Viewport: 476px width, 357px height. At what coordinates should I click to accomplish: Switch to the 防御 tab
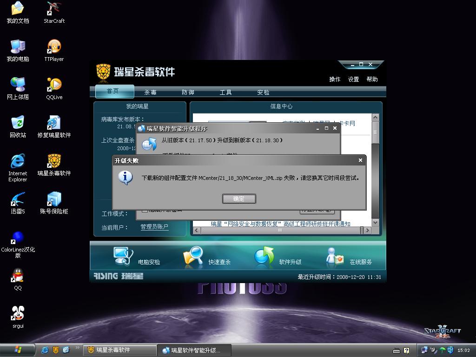tap(188, 93)
